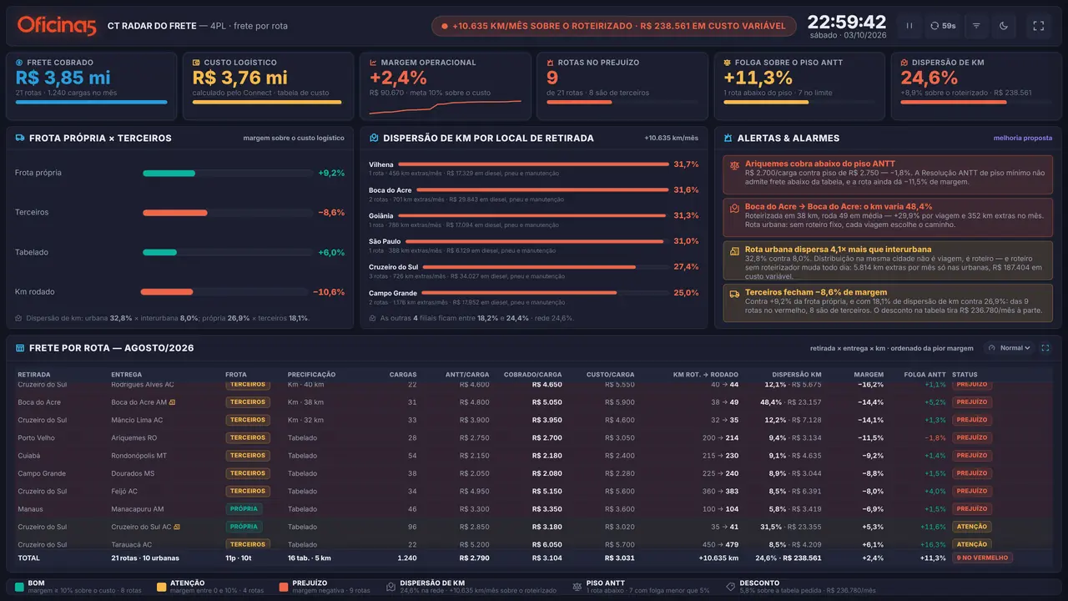Click the Frota própria margin bar
This screenshot has width=1068, height=601.
[x=227, y=174]
